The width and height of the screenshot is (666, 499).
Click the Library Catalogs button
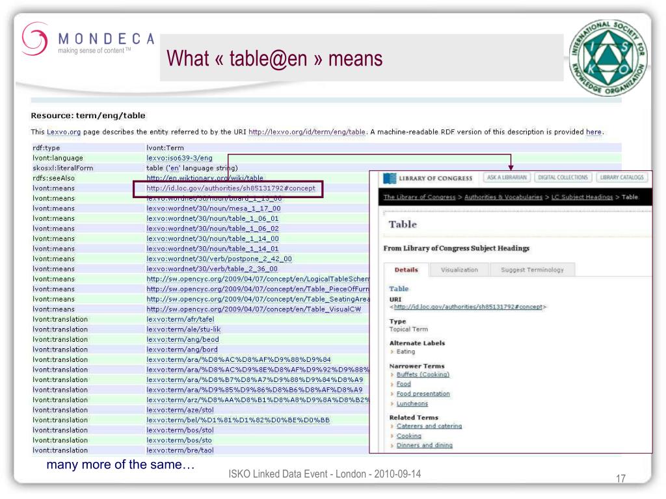(622, 177)
